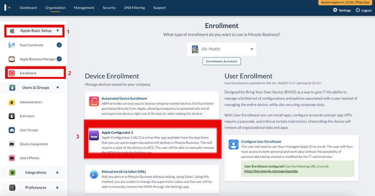
Task: Open Device Assignment item
Action: point(34,144)
